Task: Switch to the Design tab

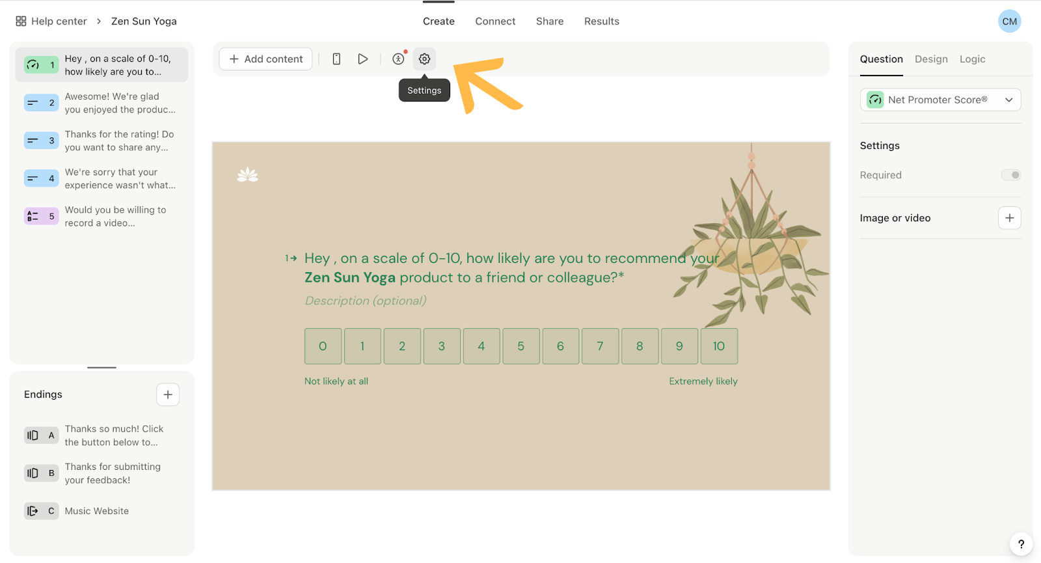Action: coord(931,59)
